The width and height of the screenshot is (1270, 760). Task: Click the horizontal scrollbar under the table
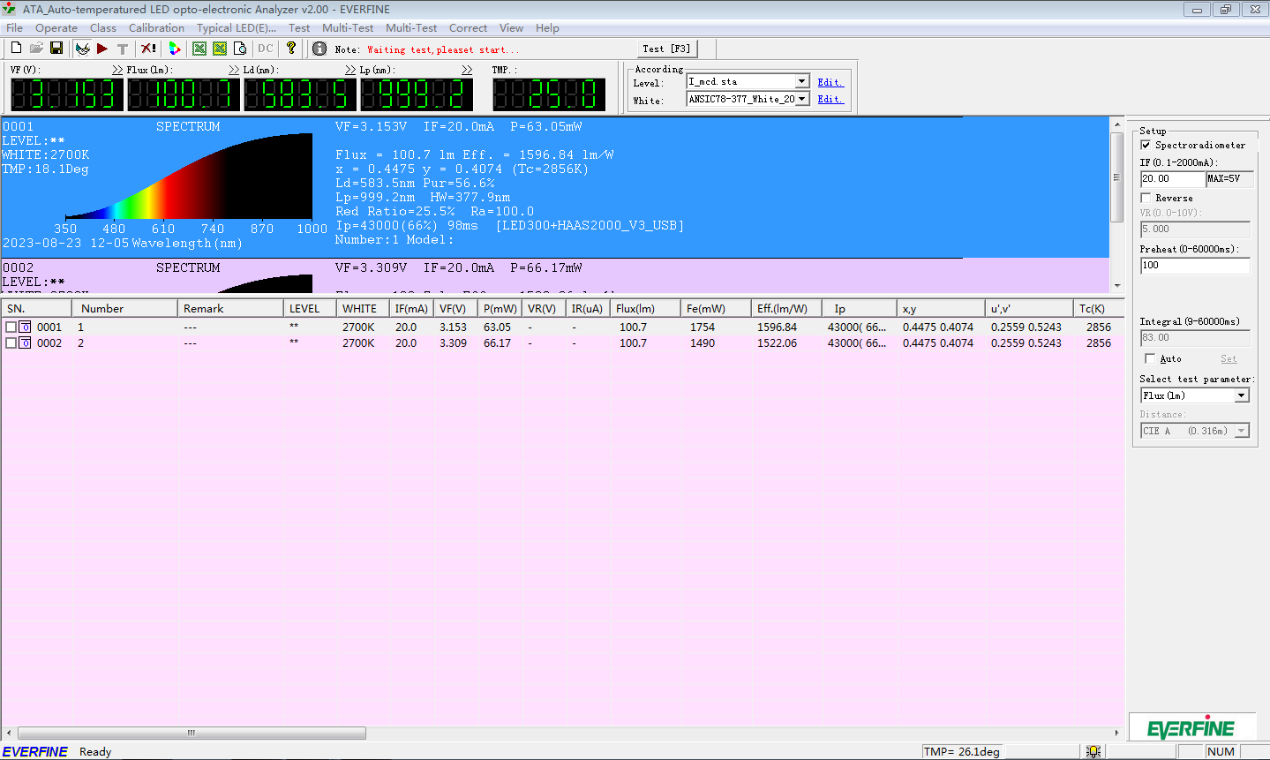[x=192, y=733]
